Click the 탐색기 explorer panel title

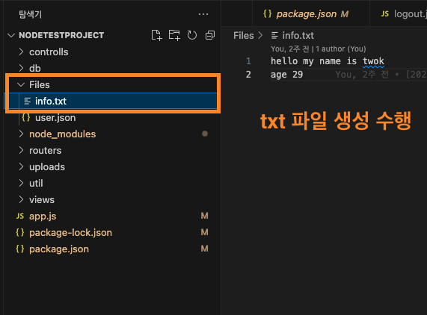30,14
